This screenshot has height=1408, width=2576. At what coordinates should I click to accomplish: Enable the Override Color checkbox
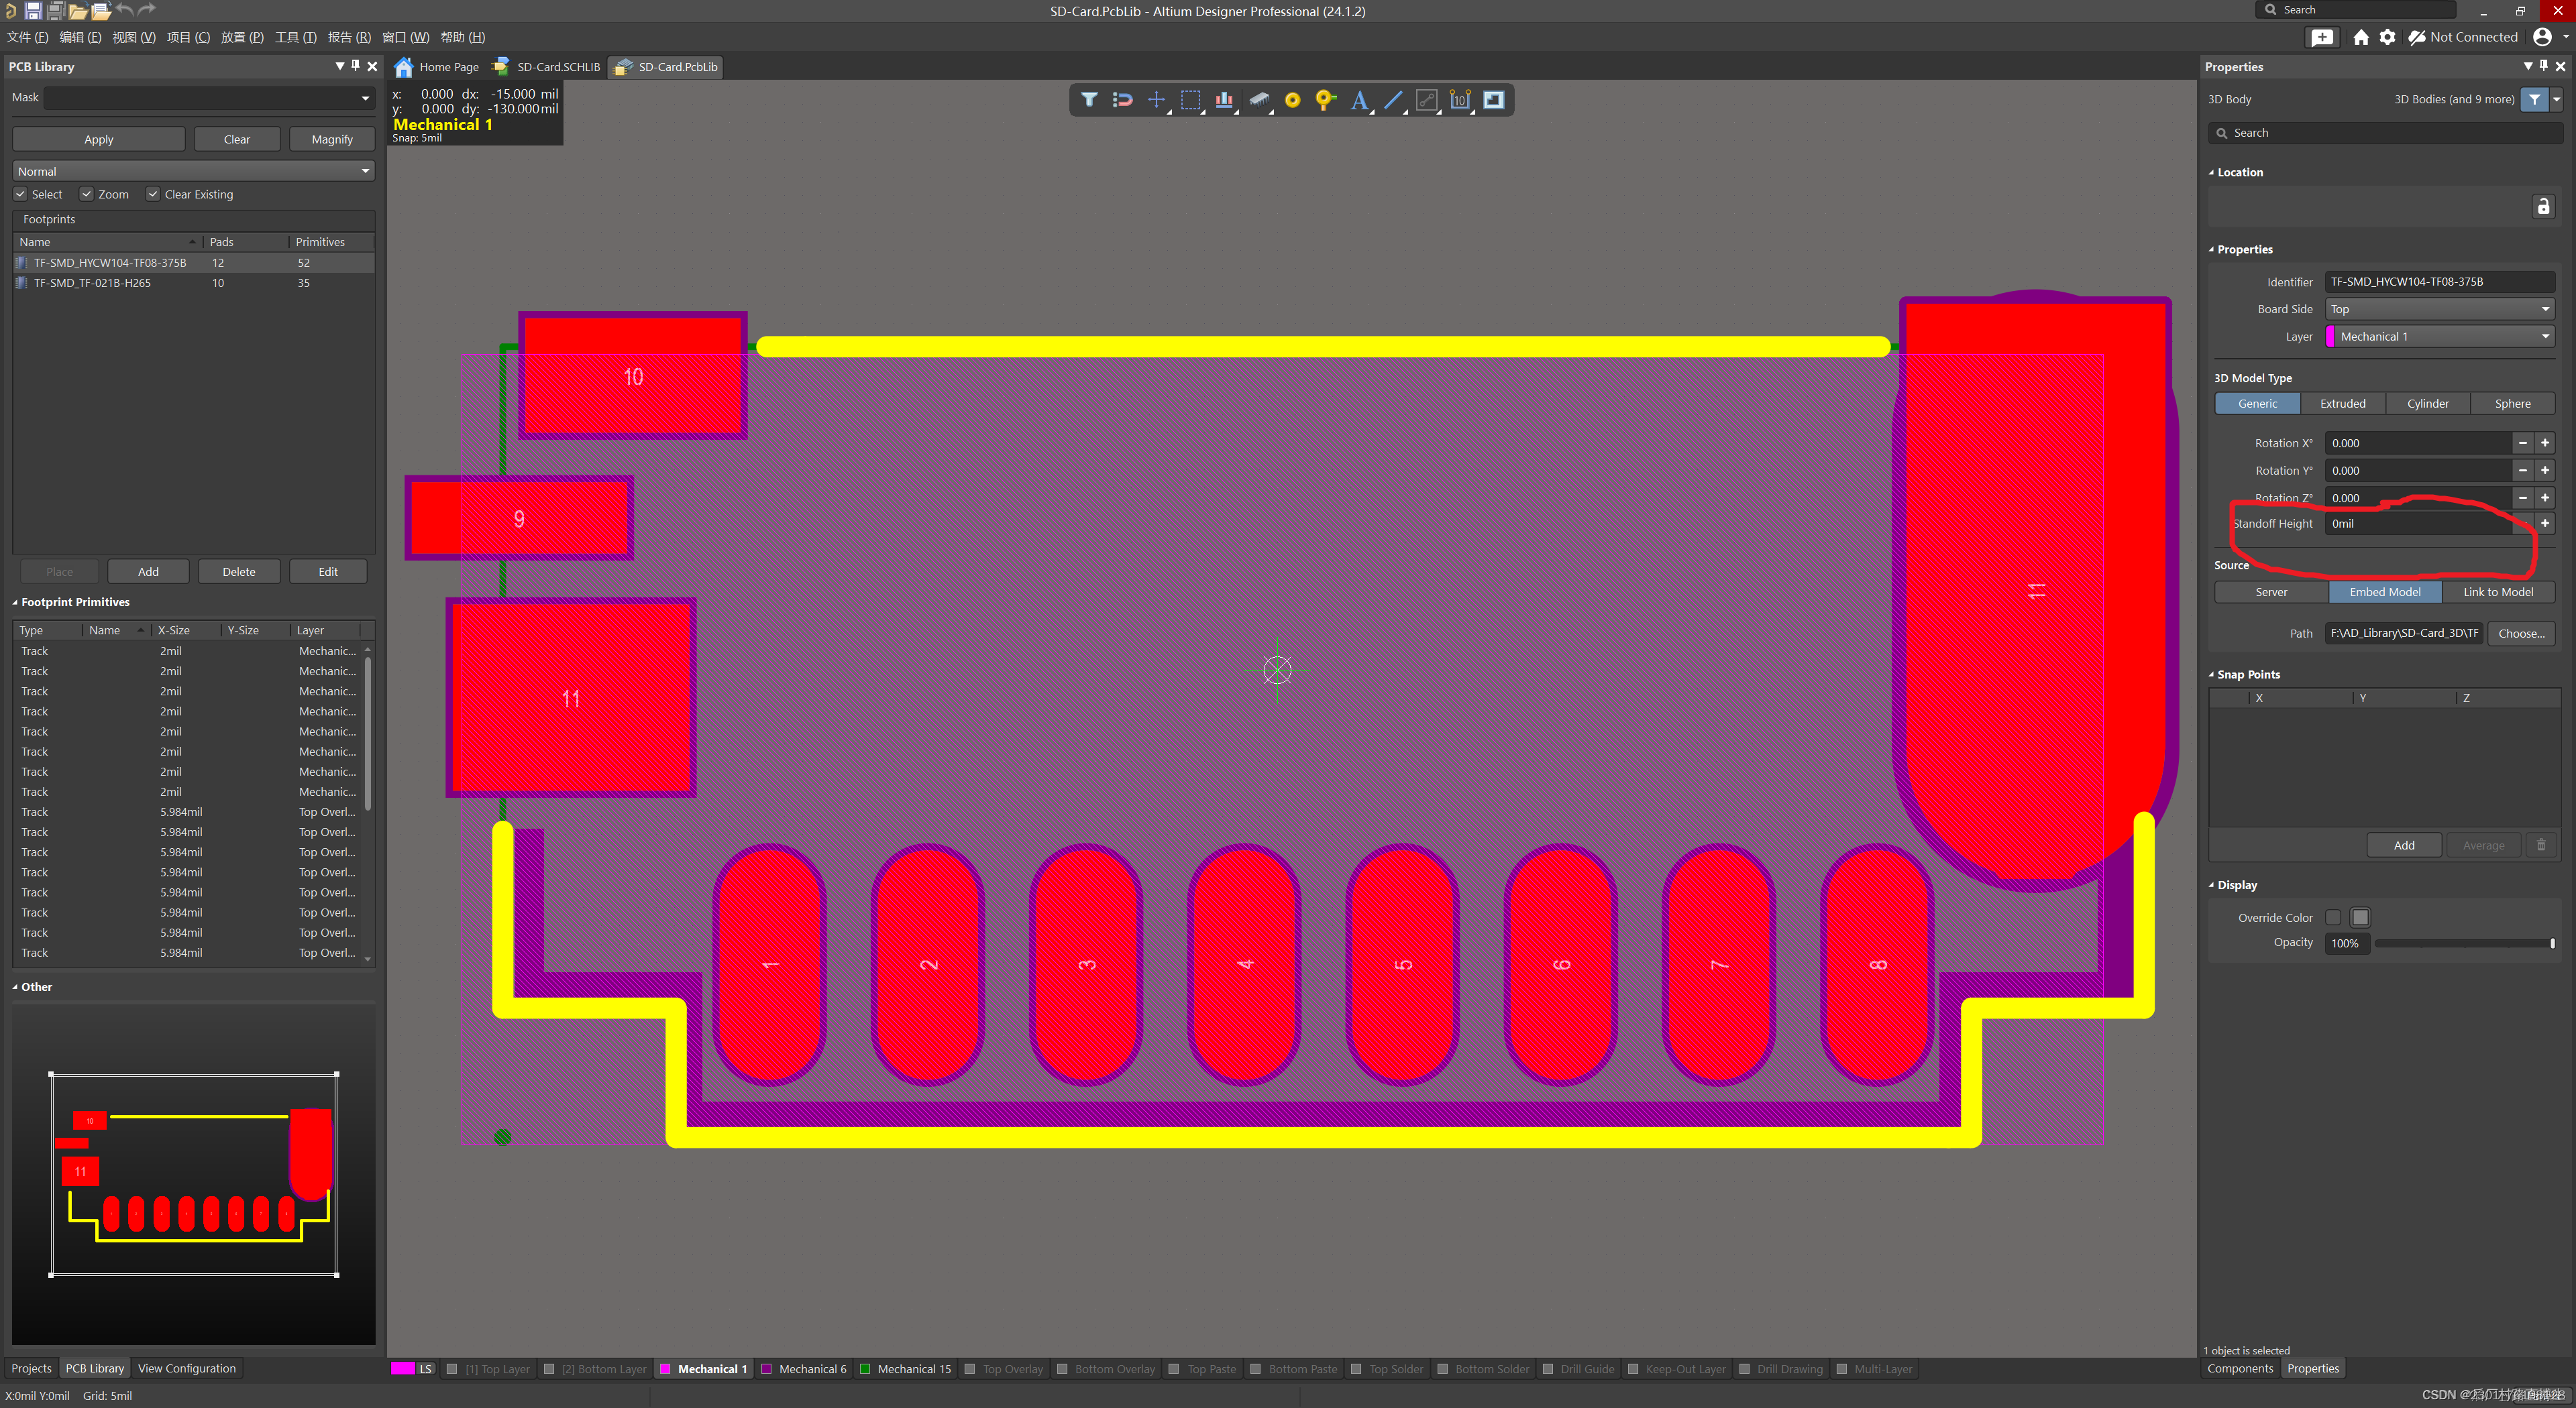[2333, 917]
